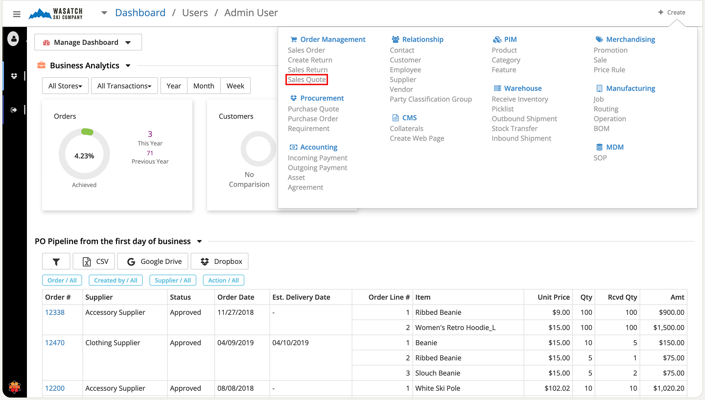
Task: Toggle the Order / All filter
Action: pyautogui.click(x=62, y=281)
